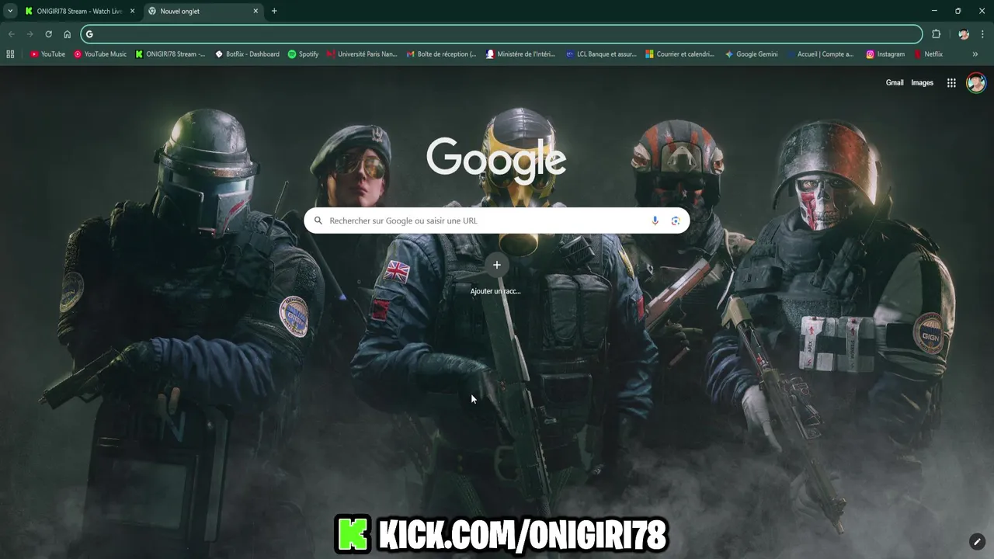Customize this page with the pencil icon
The height and width of the screenshot is (559, 994).
977,541
